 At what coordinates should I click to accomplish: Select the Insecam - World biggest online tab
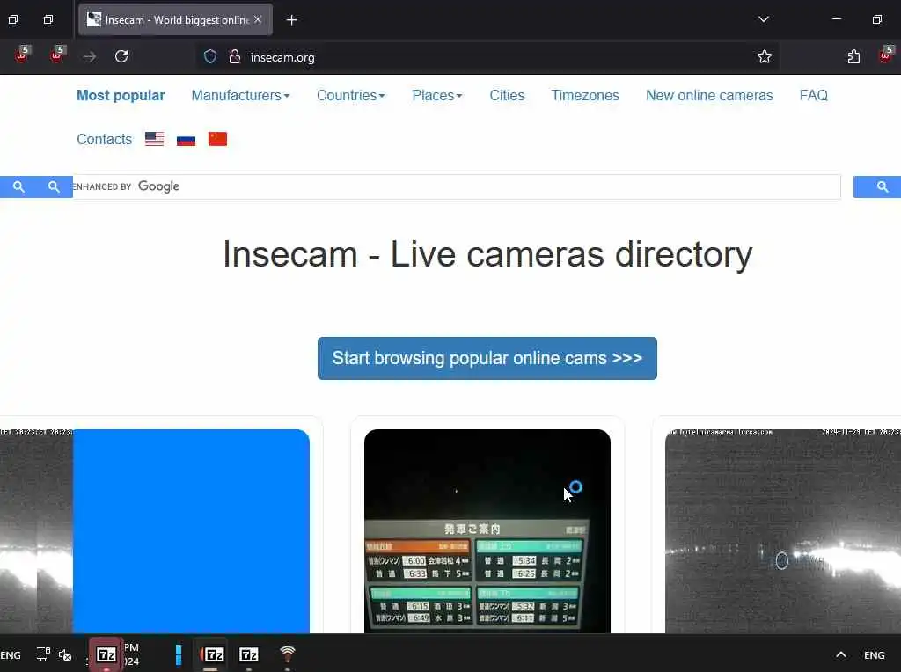pyautogui.click(x=175, y=19)
